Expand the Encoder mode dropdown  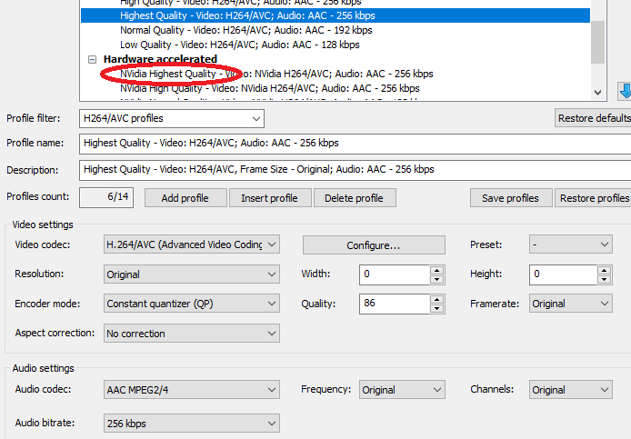point(191,304)
